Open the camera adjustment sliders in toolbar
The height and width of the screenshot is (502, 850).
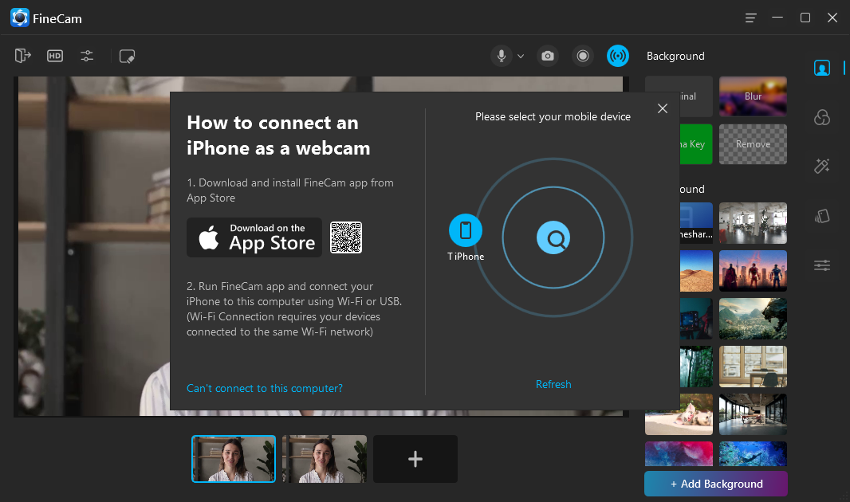click(87, 56)
